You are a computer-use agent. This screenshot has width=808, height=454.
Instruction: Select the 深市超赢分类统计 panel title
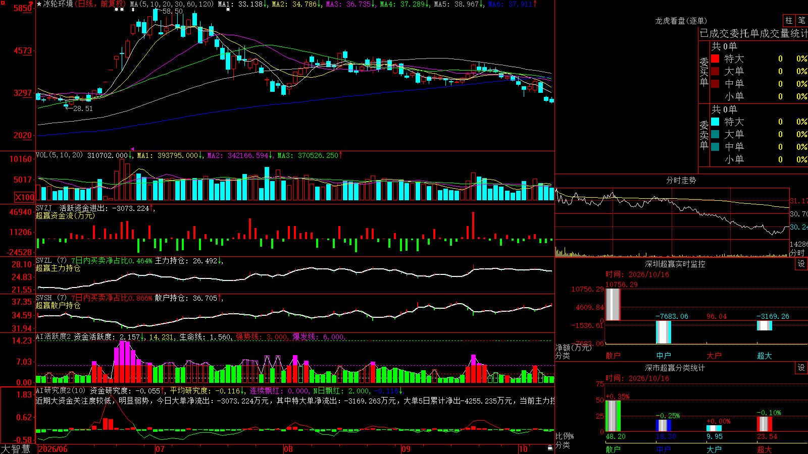[x=675, y=368]
